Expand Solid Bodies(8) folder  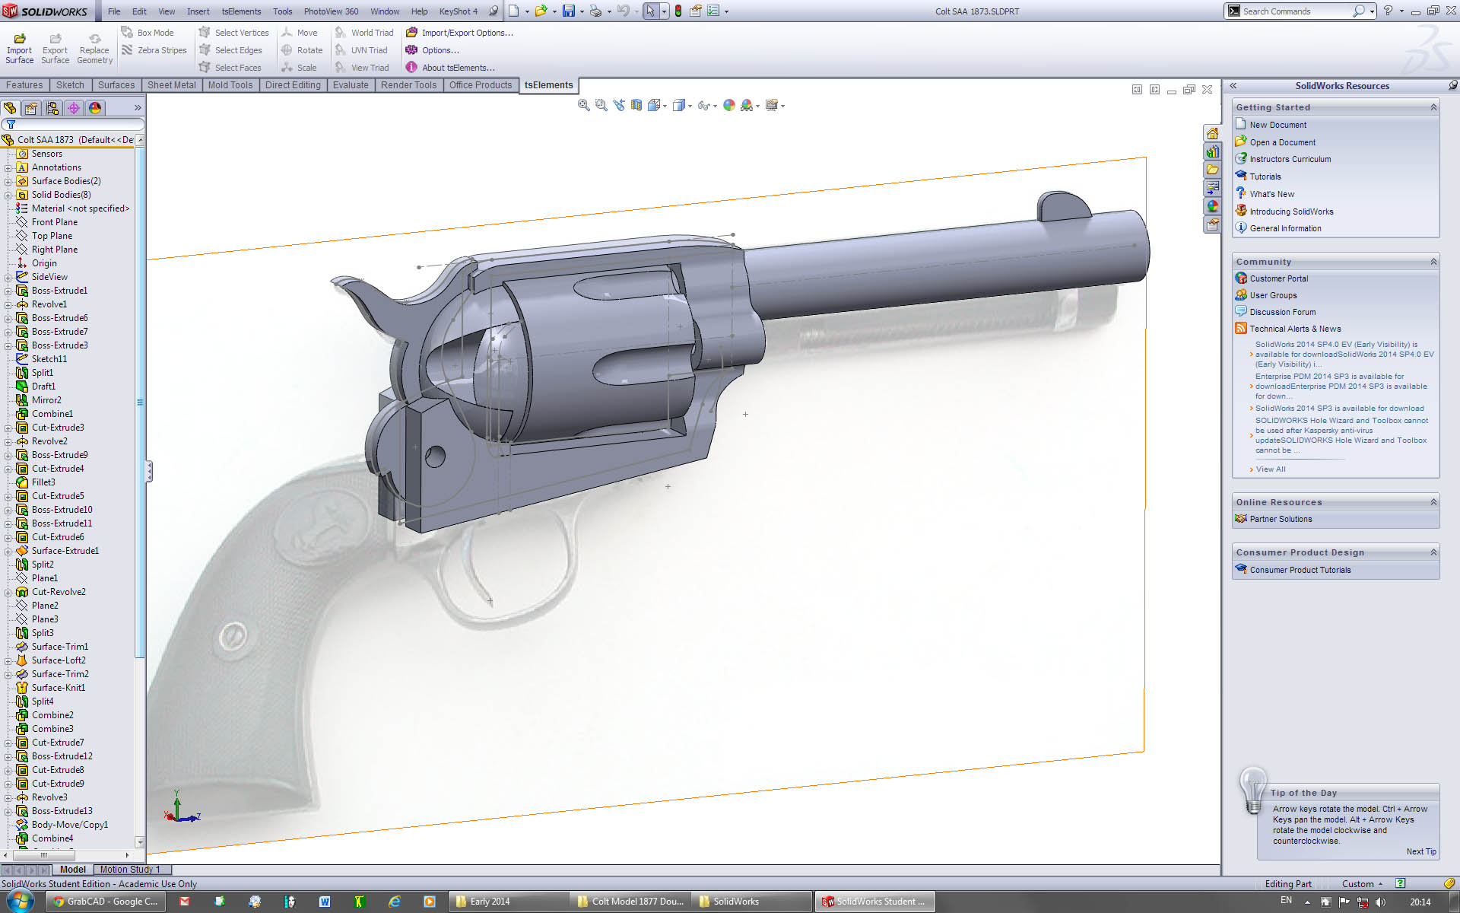8,196
